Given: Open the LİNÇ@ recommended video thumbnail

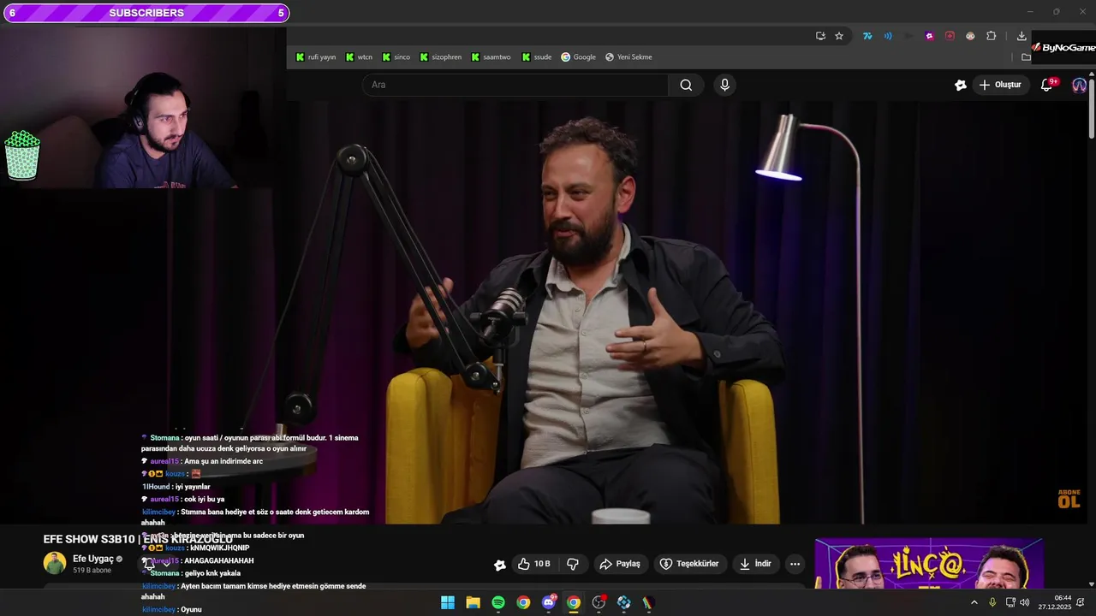Looking at the screenshot, I should click(929, 563).
